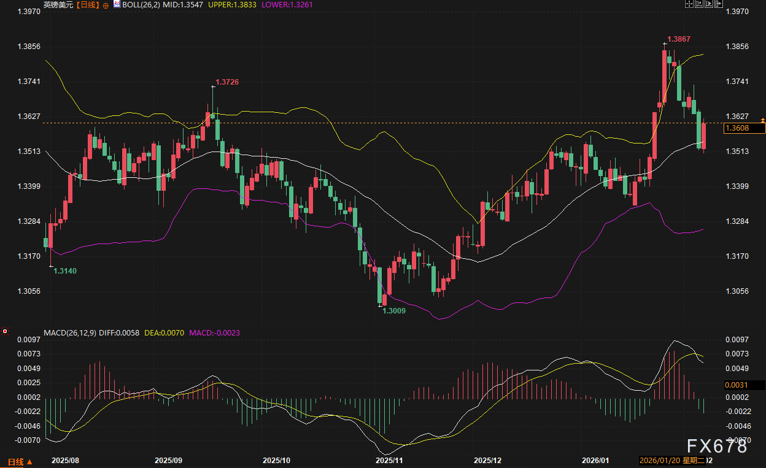Screen dimensions: 766x468
Task: Open the 日线 period dropdown at bottom left
Action: 20,461
